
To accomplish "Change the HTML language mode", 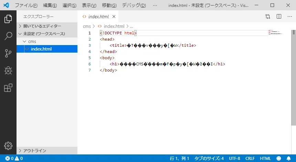I will click(x=265, y=159).
